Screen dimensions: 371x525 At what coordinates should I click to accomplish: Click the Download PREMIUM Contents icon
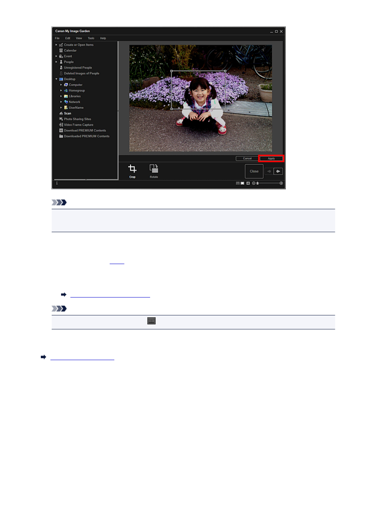click(61, 130)
